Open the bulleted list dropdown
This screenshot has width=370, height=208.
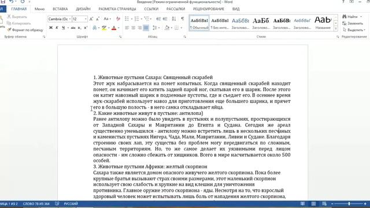point(132,19)
